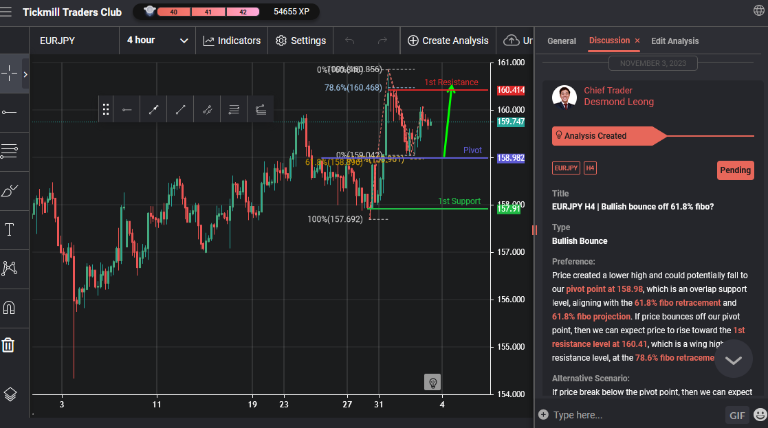The height and width of the screenshot is (428, 768).
Task: Pick the horizontal ray tool in floating toolbar
Action: 127,109
